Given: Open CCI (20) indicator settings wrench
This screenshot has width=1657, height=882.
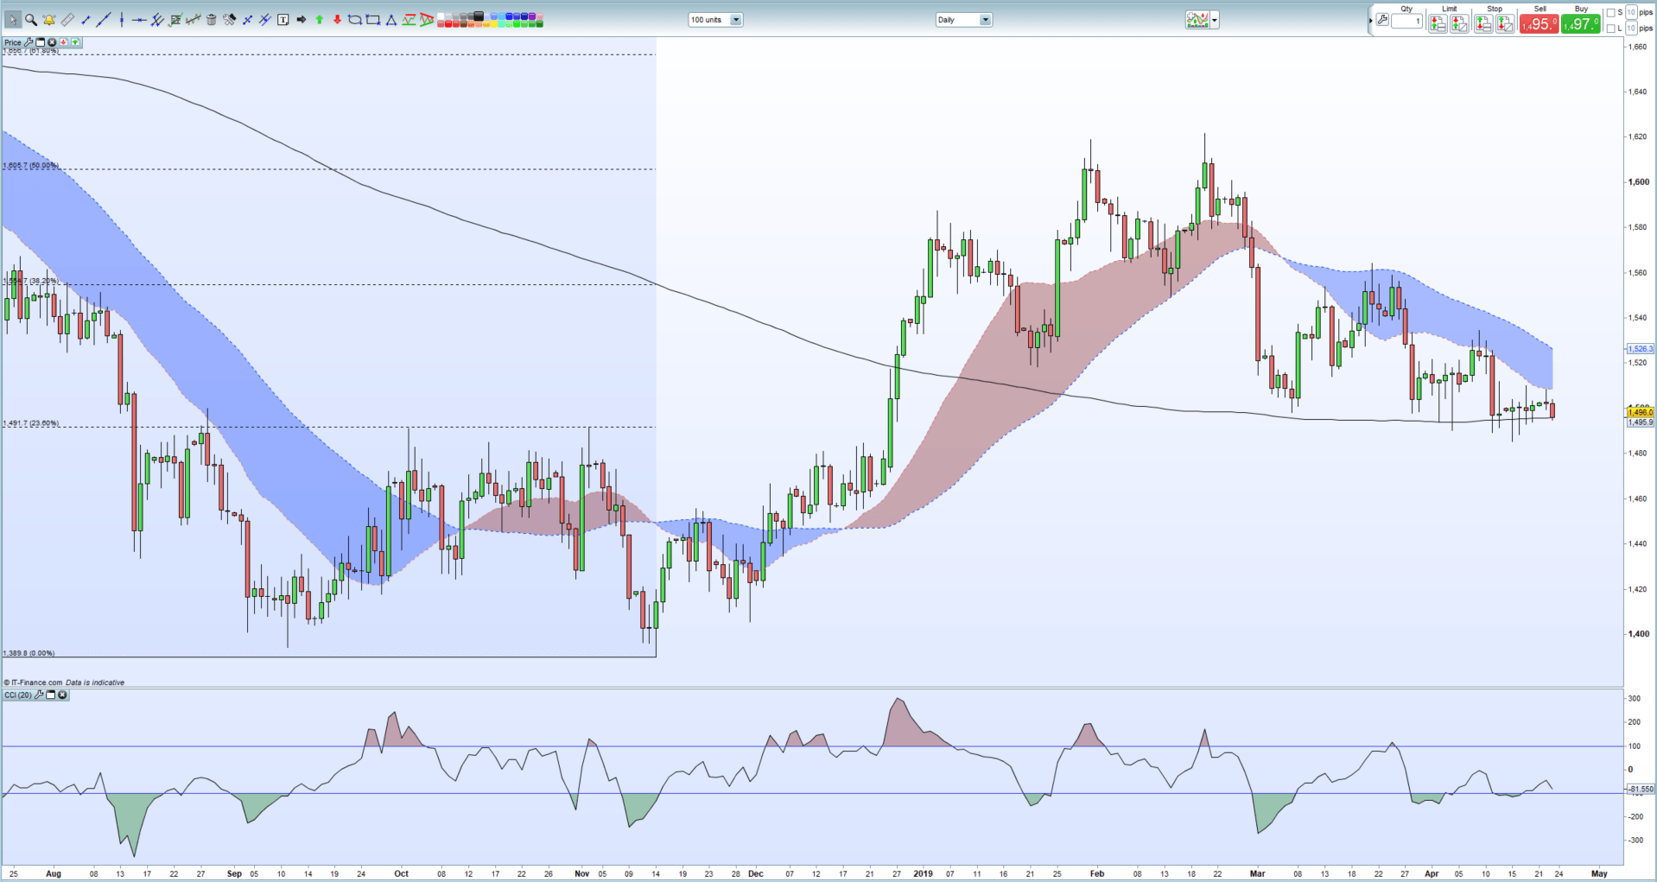Looking at the screenshot, I should click(x=40, y=695).
